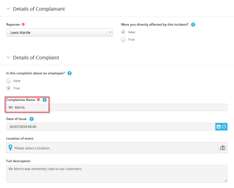Click the Please select a location field
The image size is (234, 188).
112,148
